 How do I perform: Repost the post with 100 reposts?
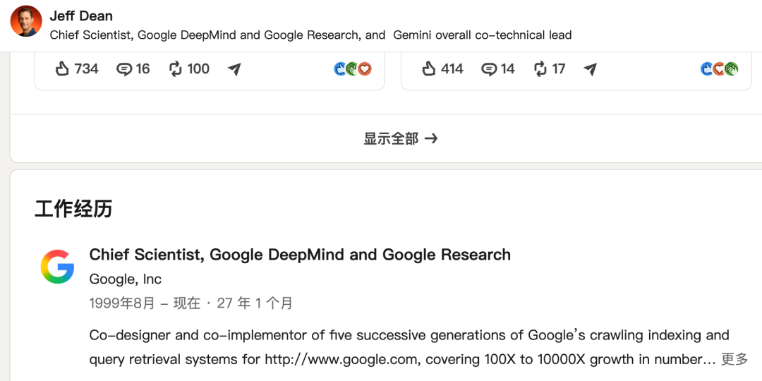(189, 69)
